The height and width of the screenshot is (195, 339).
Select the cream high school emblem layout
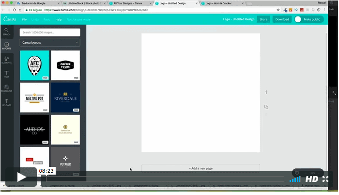65,130
